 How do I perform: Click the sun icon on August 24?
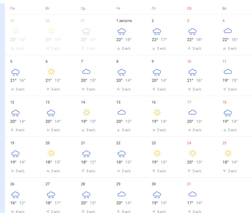[x=192, y=153]
